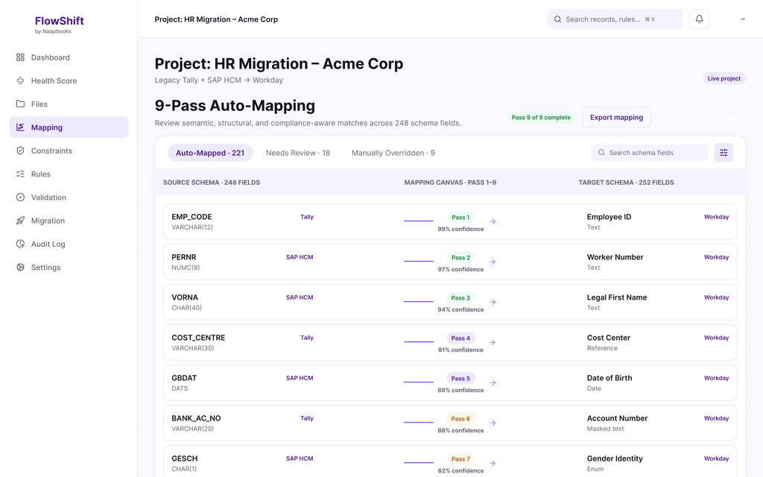Screen dimensions: 763x477
Task: Click the Pass 1 badge
Action: [460, 218]
